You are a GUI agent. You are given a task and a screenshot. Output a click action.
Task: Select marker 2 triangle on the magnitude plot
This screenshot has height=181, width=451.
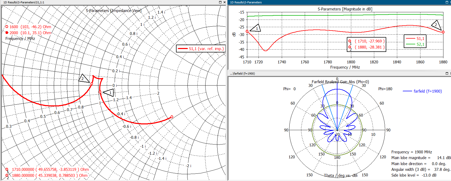click(x=436, y=25)
